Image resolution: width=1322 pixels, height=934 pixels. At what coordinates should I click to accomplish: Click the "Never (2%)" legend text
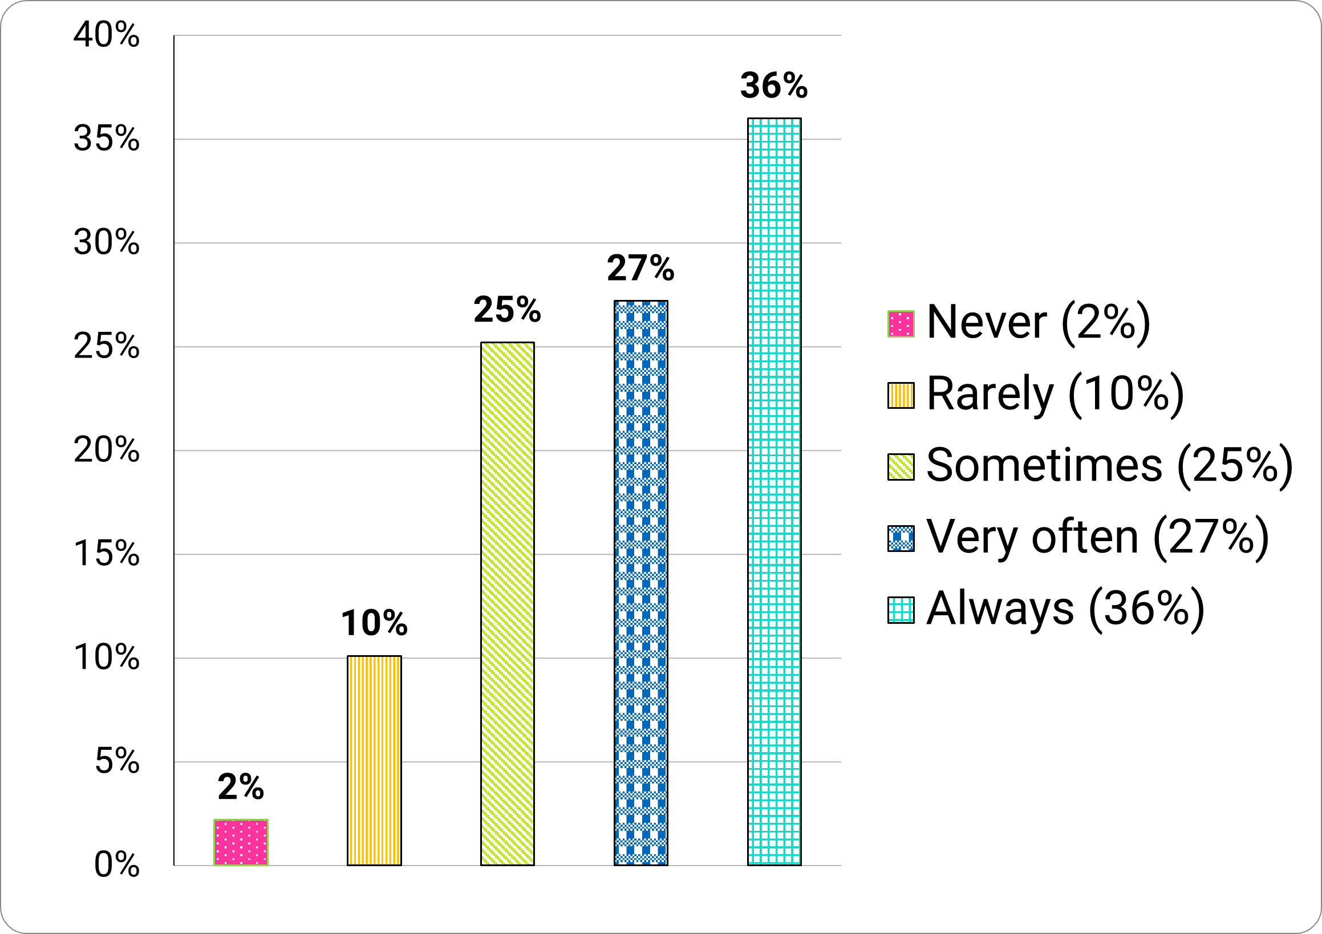pyautogui.click(x=1038, y=323)
